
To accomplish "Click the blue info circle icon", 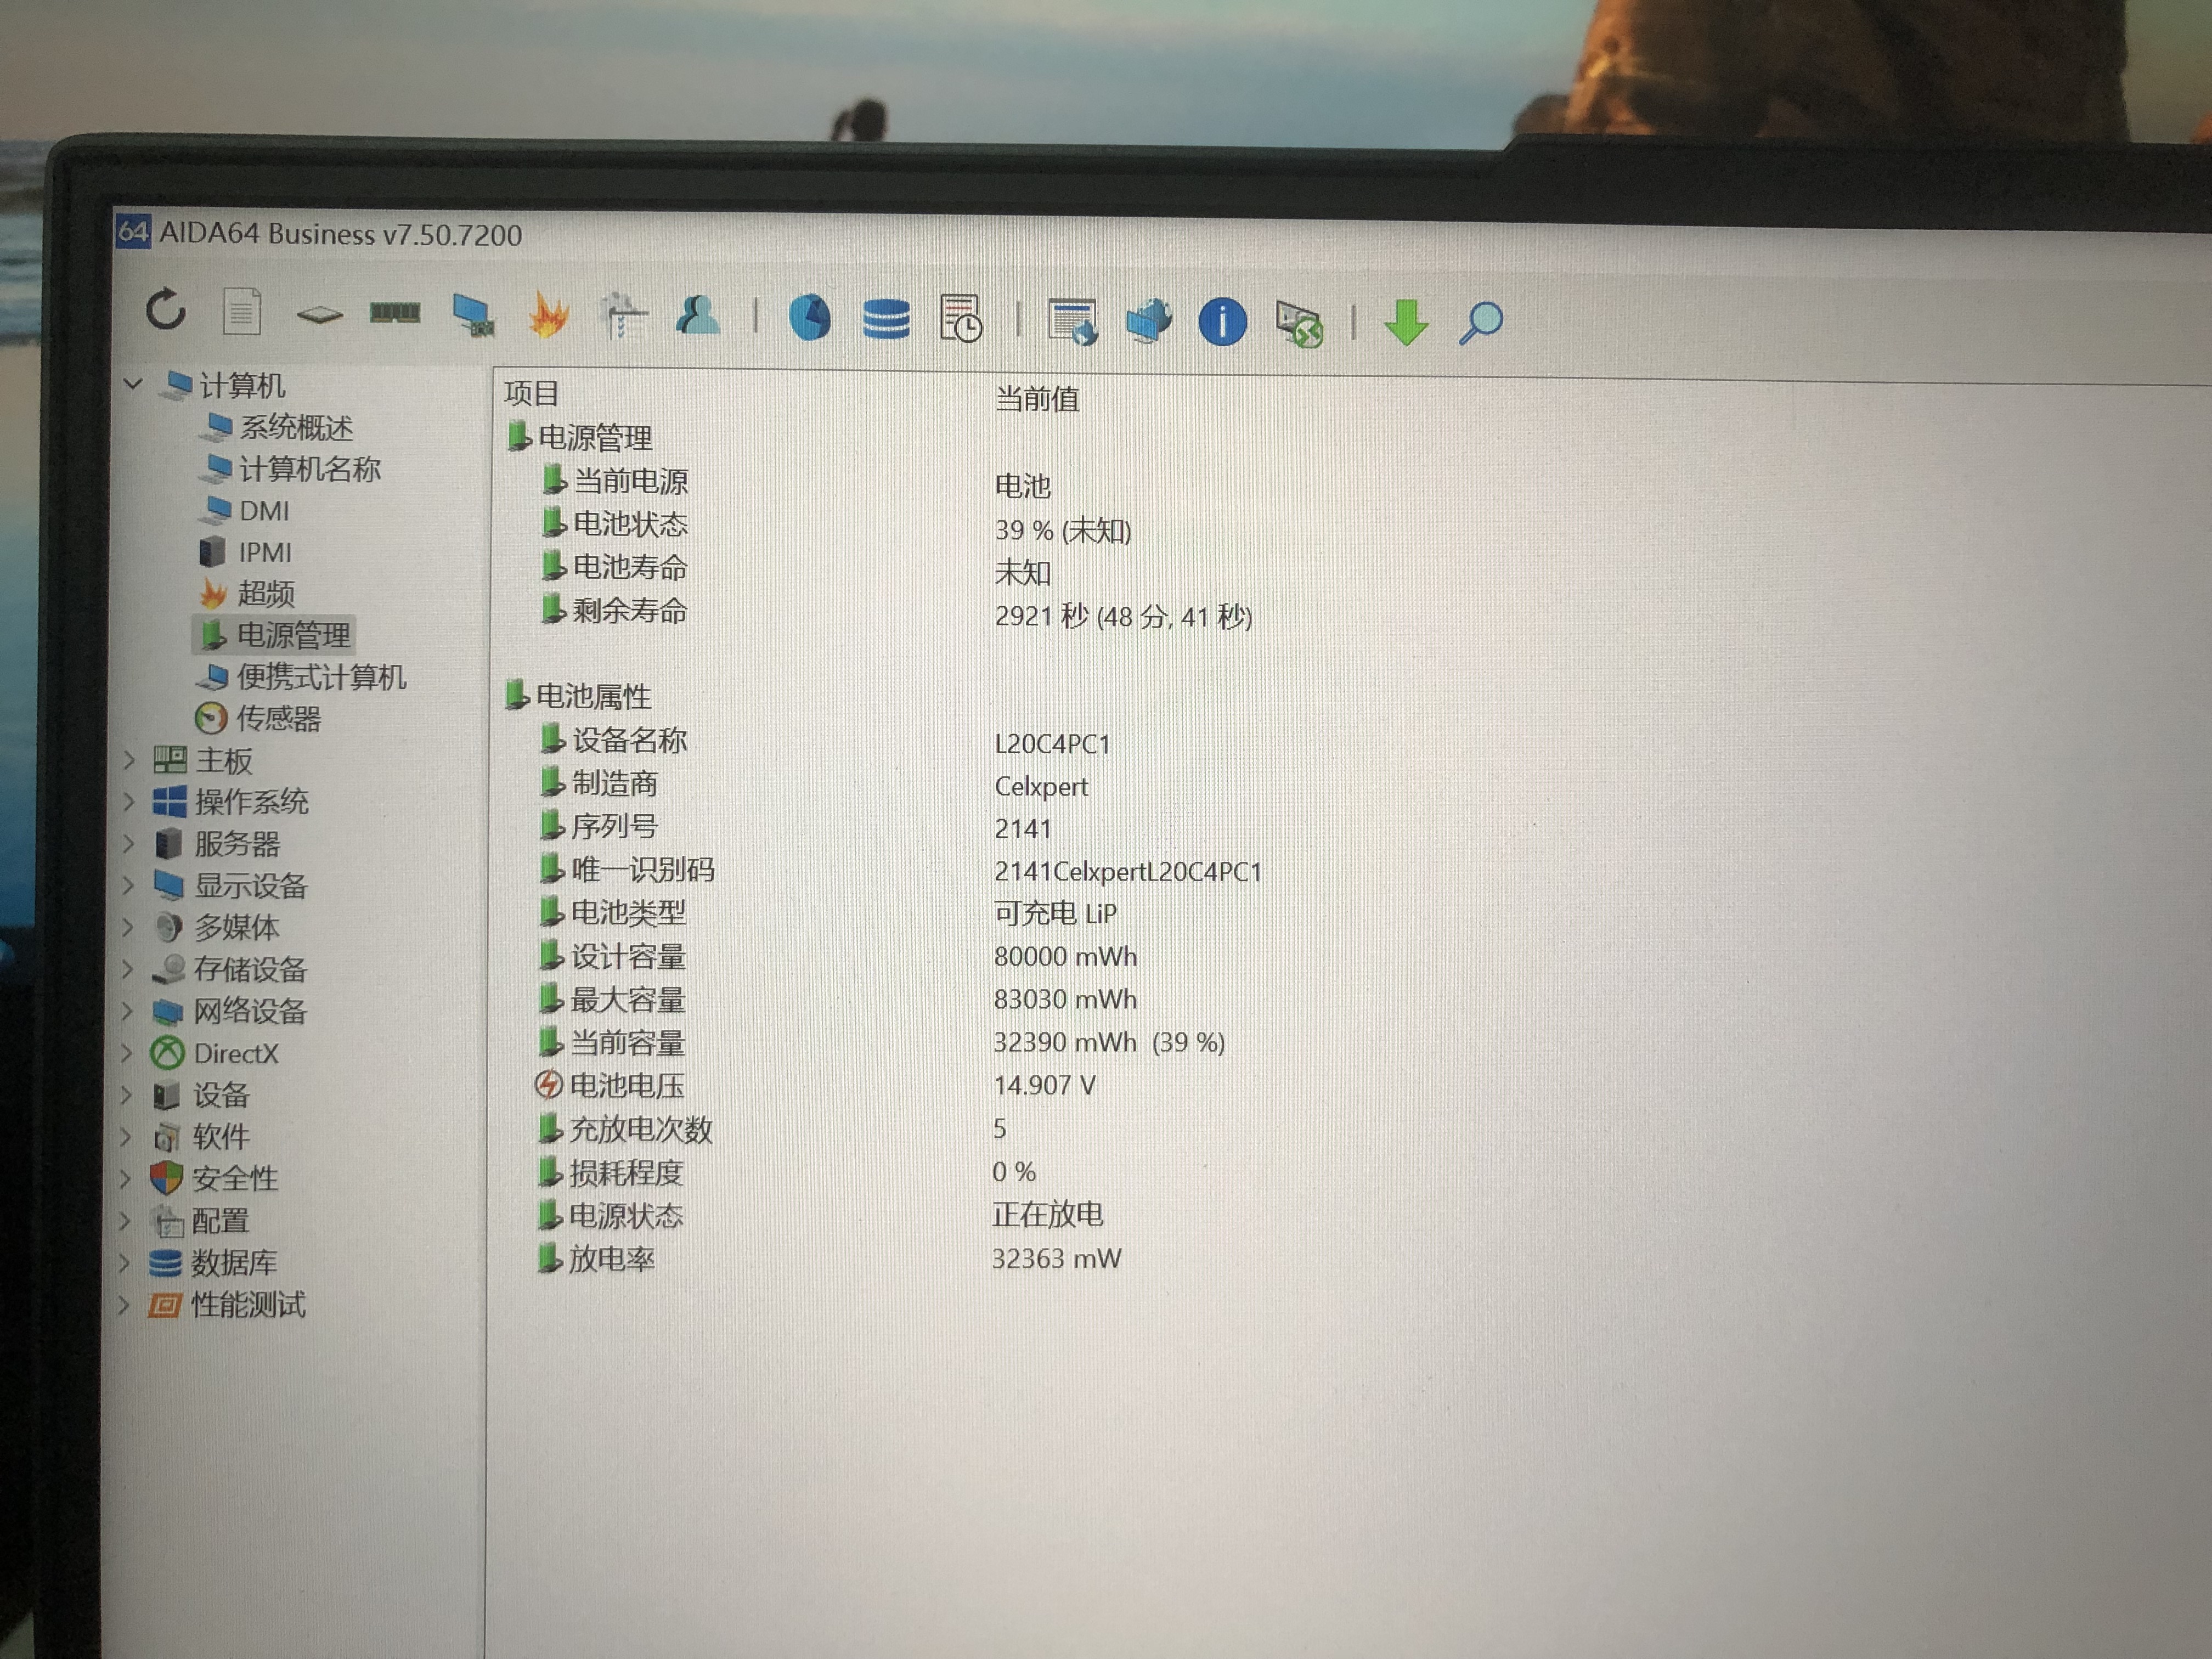I will tap(1222, 322).
